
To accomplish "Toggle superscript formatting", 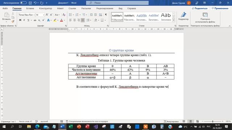I will (x=43, y=20).
